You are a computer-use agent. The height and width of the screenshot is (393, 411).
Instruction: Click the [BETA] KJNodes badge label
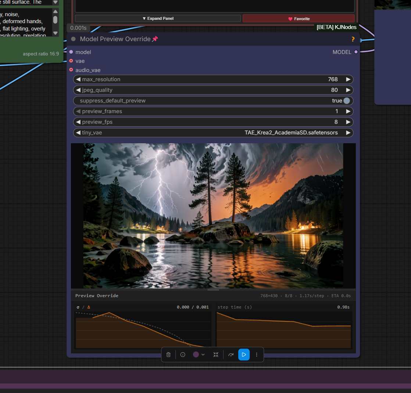(x=336, y=27)
